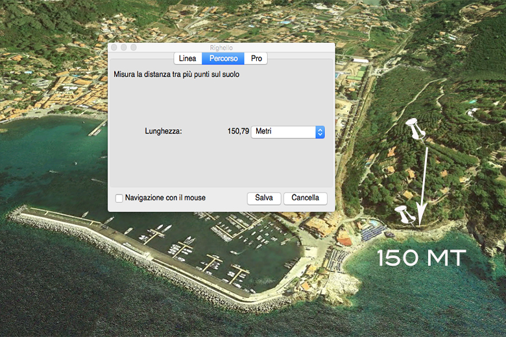506x337 pixels.
Task: Close the Righello window
Action: pyautogui.click(x=114, y=47)
